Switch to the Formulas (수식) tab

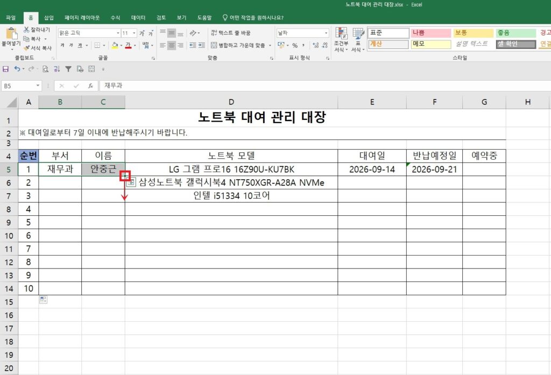click(x=115, y=18)
